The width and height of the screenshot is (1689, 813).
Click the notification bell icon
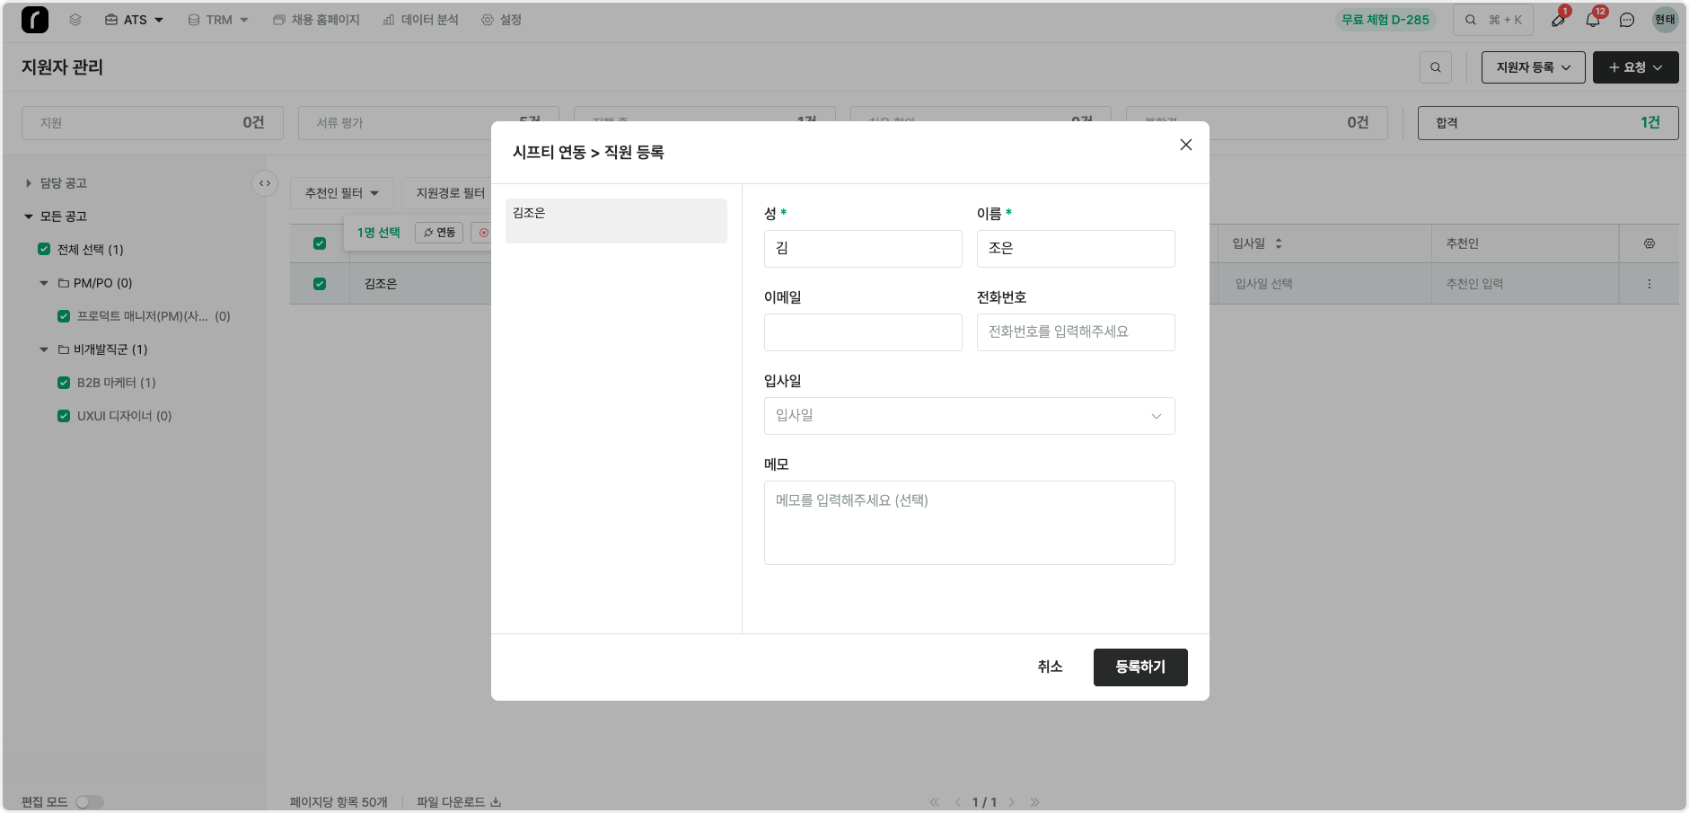1592,20
